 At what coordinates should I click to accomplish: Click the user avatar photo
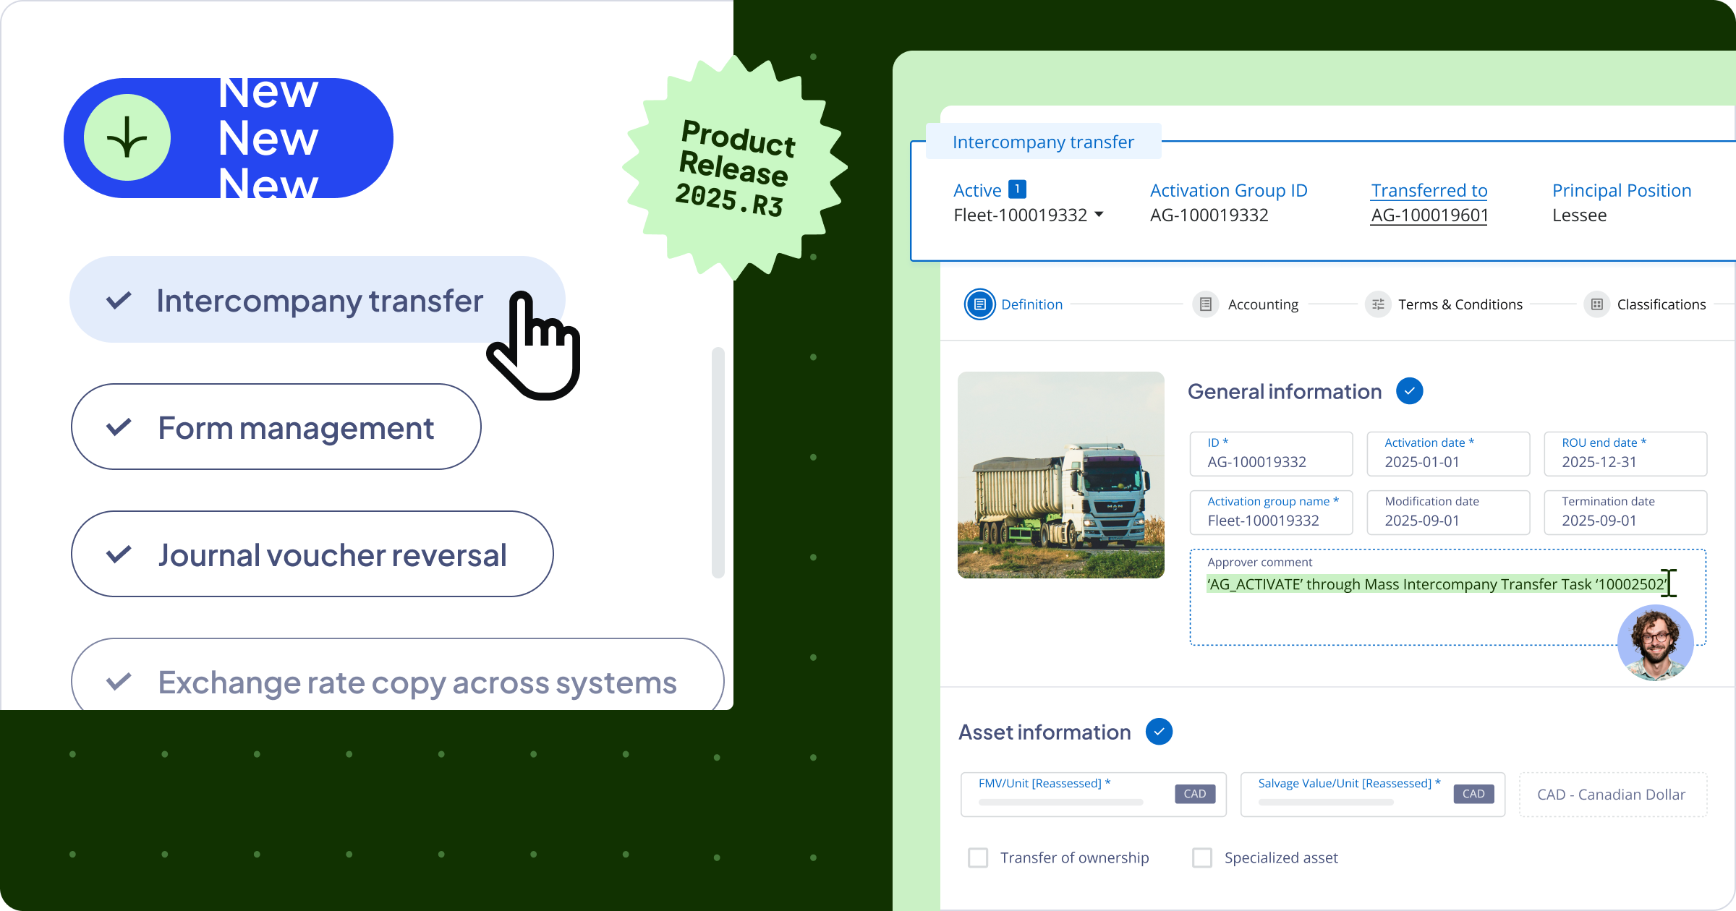1655,643
